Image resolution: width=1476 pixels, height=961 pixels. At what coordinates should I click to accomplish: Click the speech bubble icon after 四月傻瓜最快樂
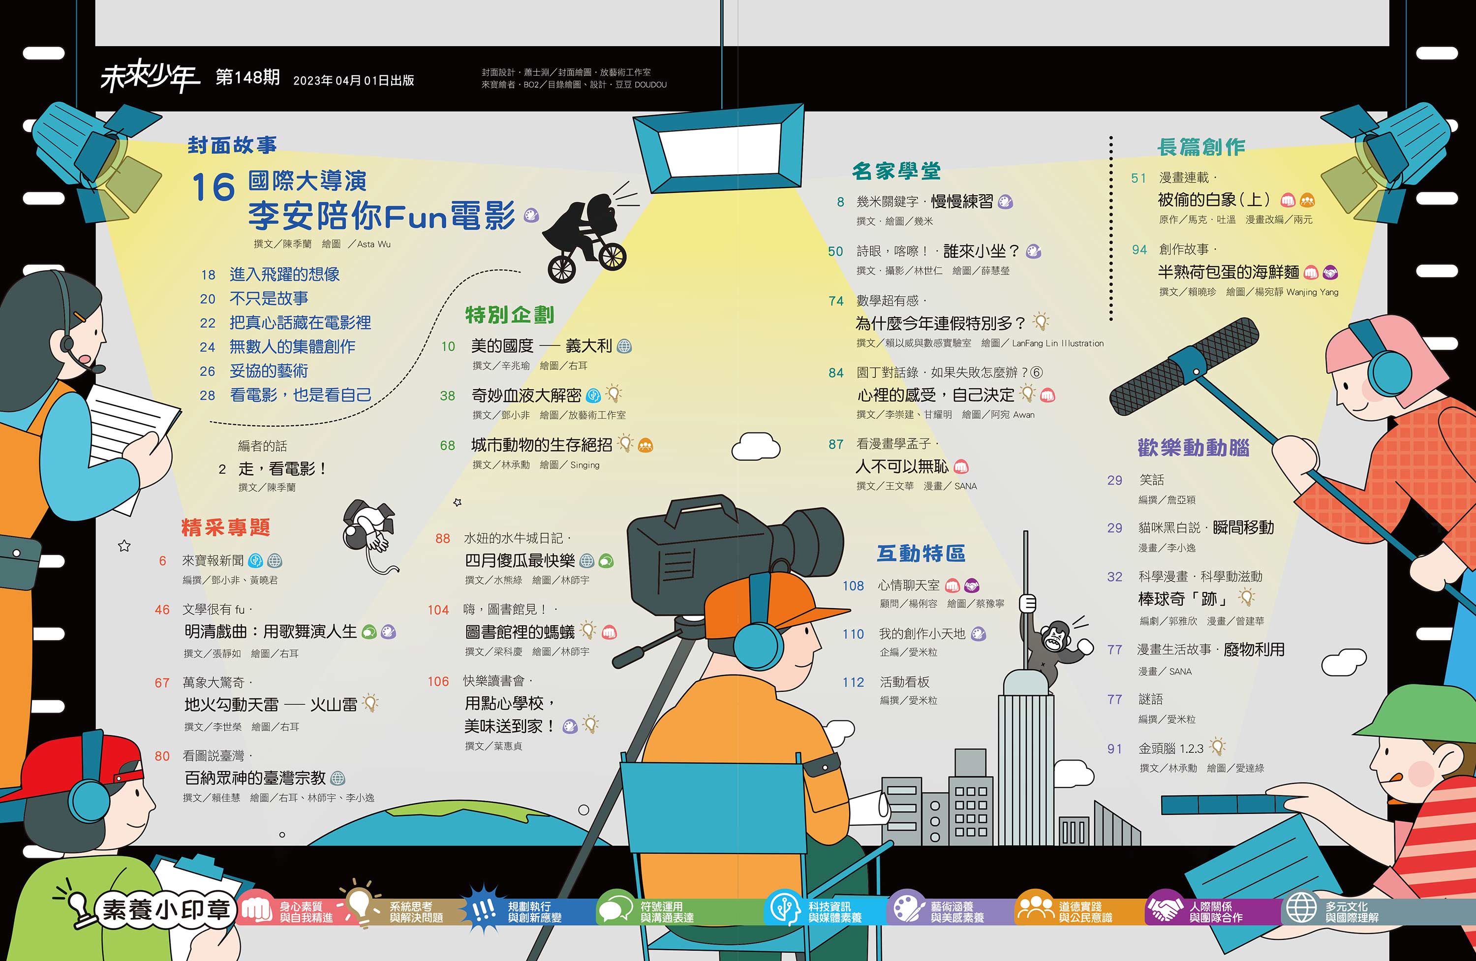[606, 561]
